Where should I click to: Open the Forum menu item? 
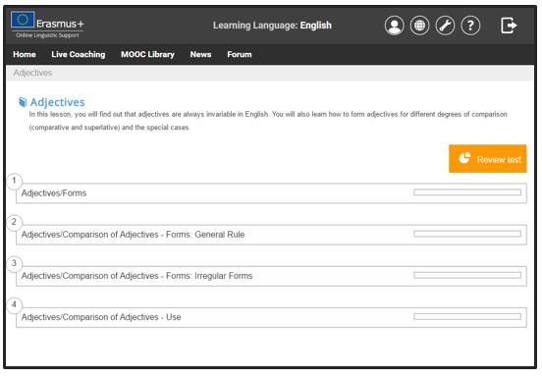(x=240, y=54)
